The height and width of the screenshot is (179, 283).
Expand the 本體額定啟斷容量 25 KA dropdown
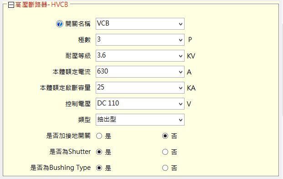tap(140, 88)
